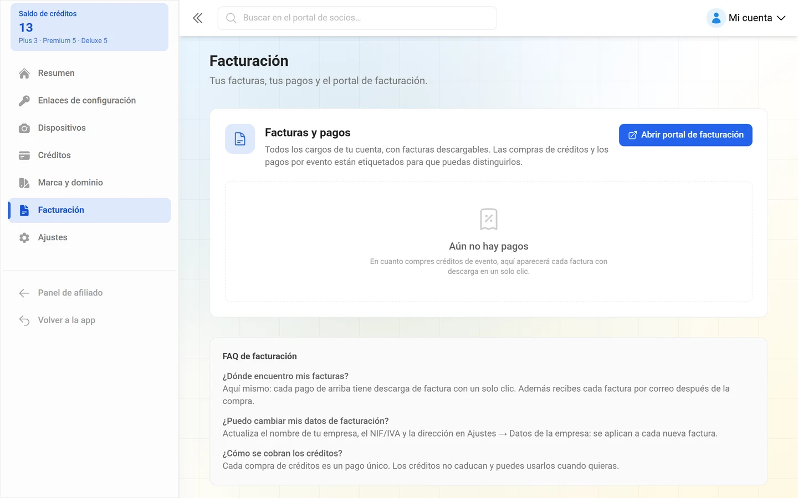Click the receipt icon above Aún no hay pagos
798x498 pixels.
point(489,219)
